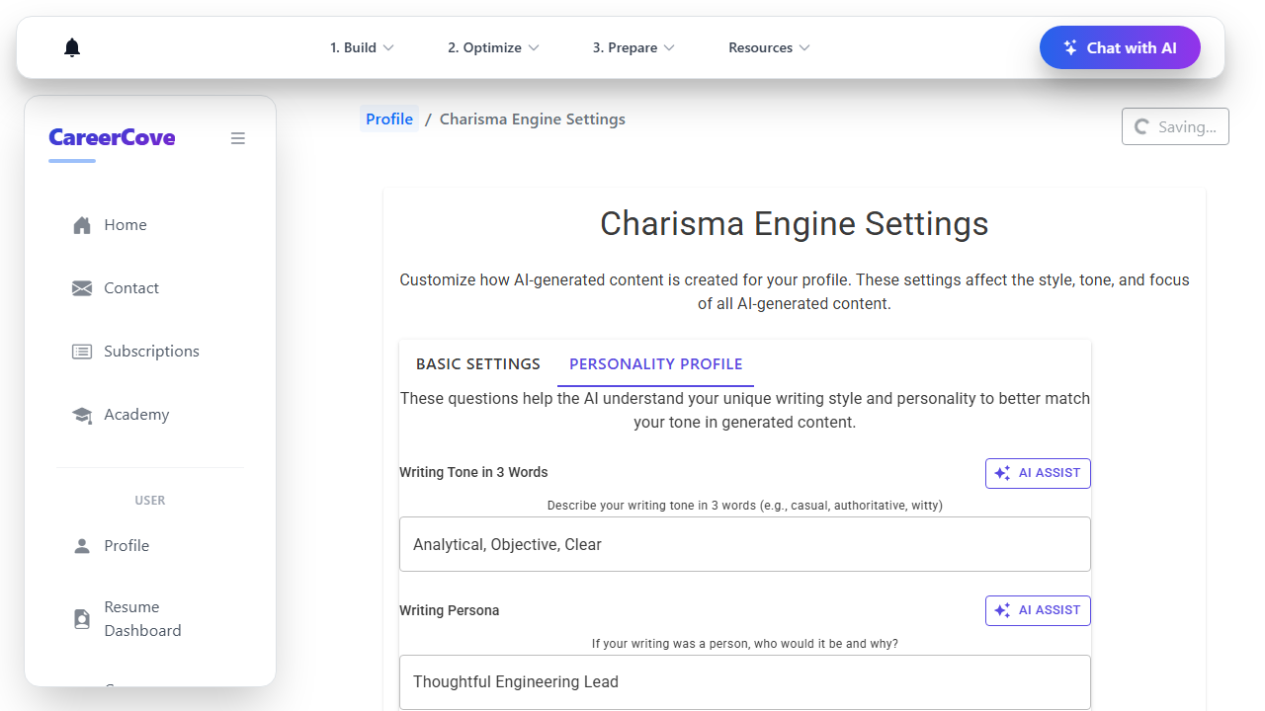This screenshot has width=1265, height=711.
Task: Click the USER section label in sidebar
Action: 150,501
